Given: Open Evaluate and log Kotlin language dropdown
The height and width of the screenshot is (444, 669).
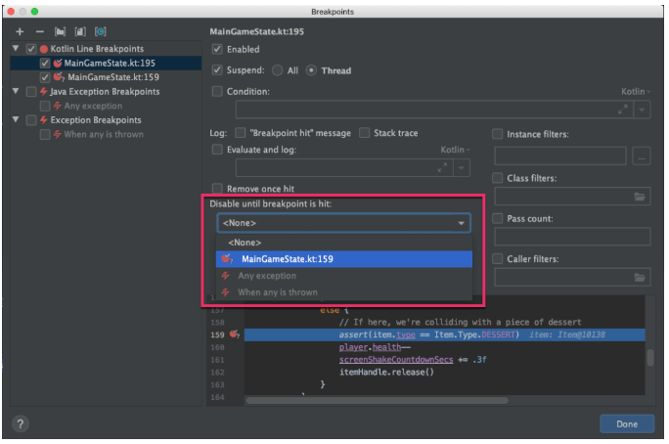Looking at the screenshot, I should tap(455, 150).
